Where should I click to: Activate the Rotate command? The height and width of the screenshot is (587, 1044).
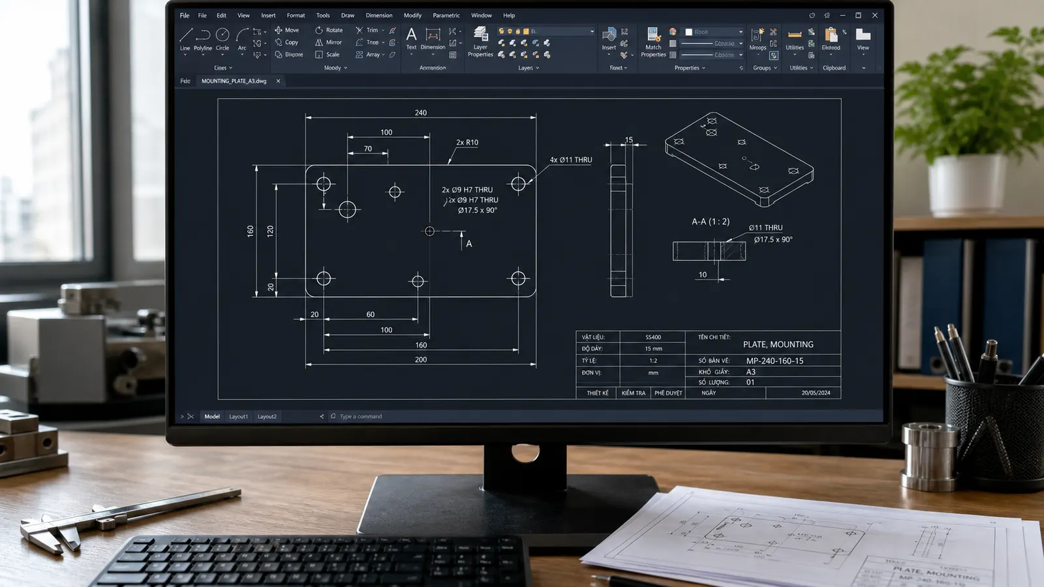coord(329,30)
